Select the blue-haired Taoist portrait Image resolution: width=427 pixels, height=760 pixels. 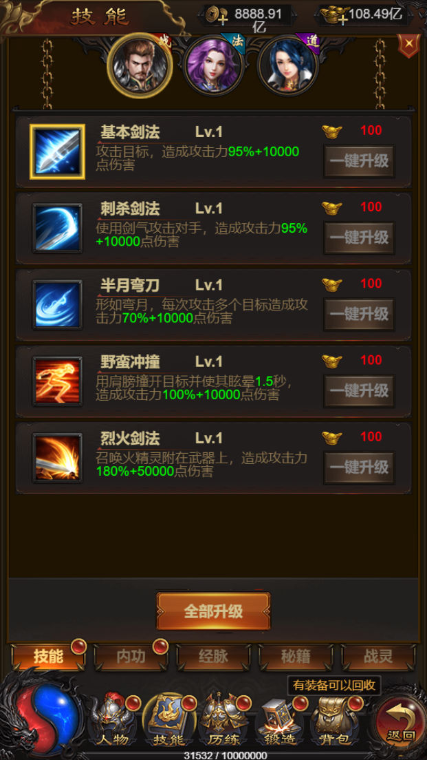pos(288,65)
